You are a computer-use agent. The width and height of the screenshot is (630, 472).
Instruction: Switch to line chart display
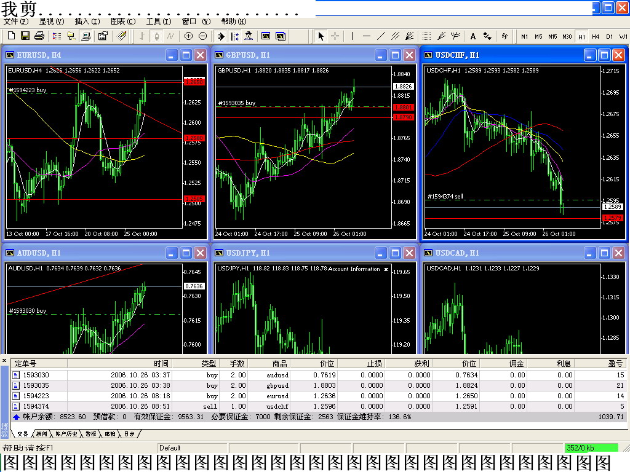(x=171, y=36)
